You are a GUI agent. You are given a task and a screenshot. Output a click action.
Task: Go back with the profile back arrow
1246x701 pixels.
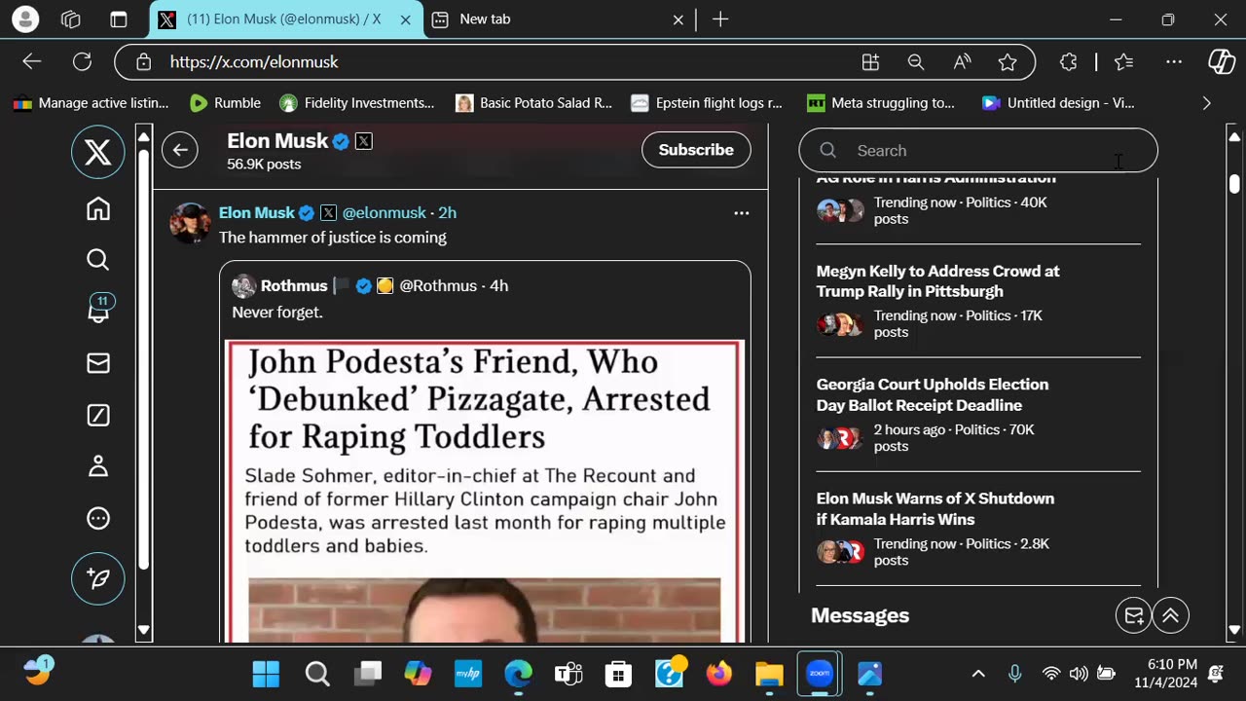pos(180,150)
